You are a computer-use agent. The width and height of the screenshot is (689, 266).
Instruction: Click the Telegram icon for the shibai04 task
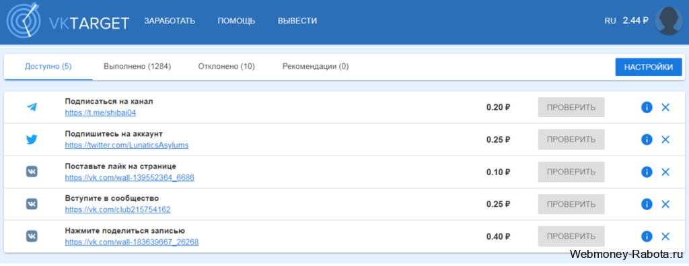[x=32, y=107]
